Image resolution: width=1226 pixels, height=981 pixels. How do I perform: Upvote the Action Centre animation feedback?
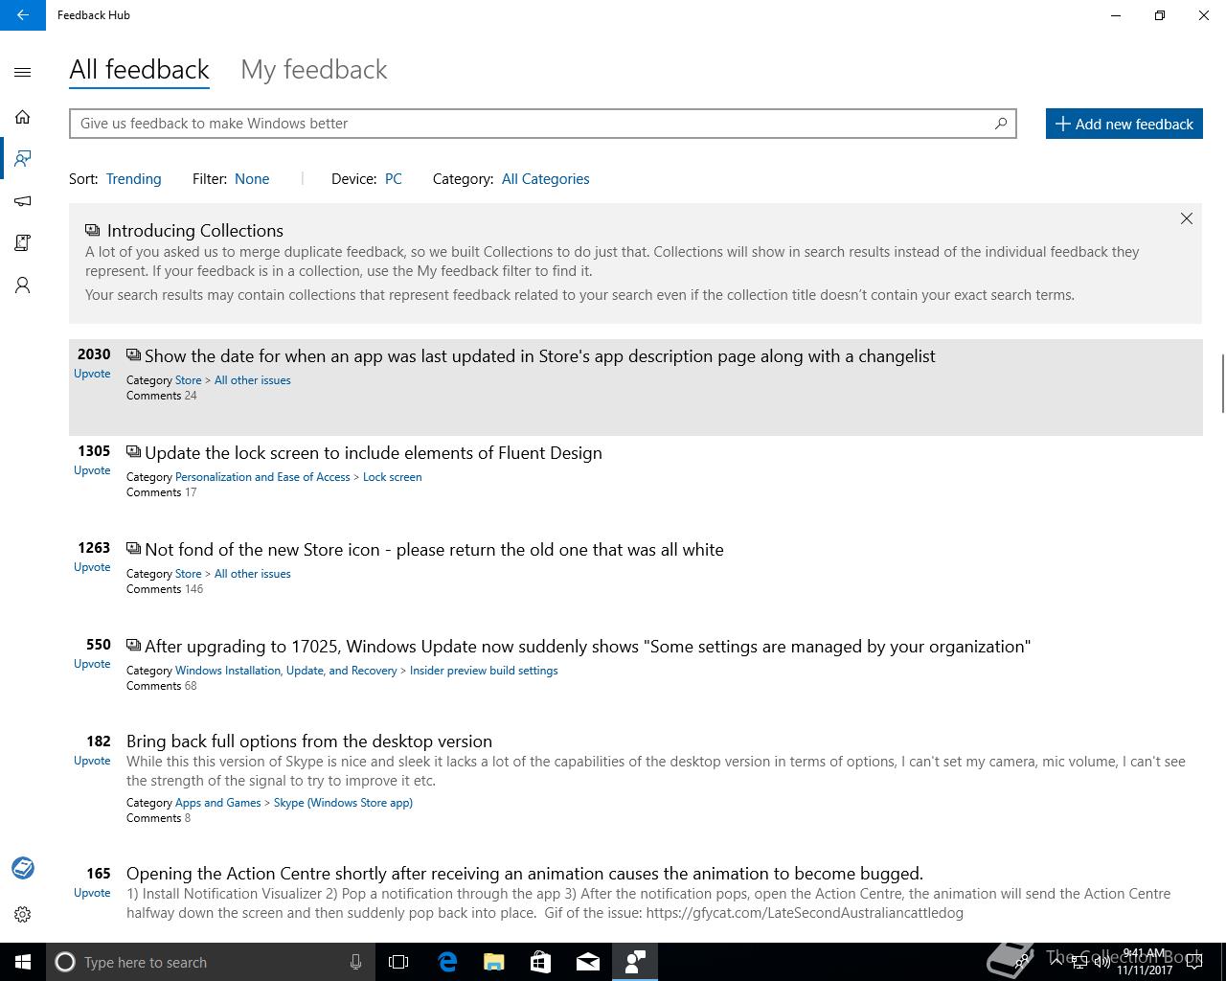click(92, 893)
